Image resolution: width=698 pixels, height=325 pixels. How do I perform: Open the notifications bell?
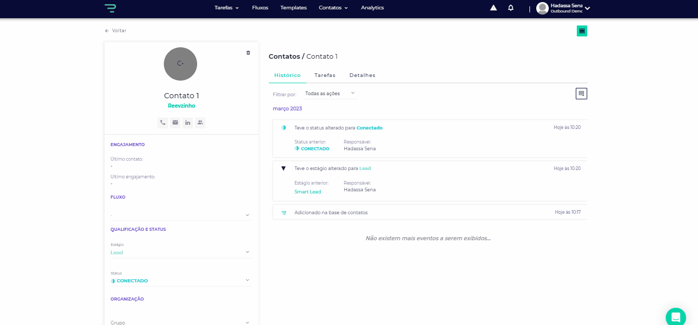pos(511,8)
